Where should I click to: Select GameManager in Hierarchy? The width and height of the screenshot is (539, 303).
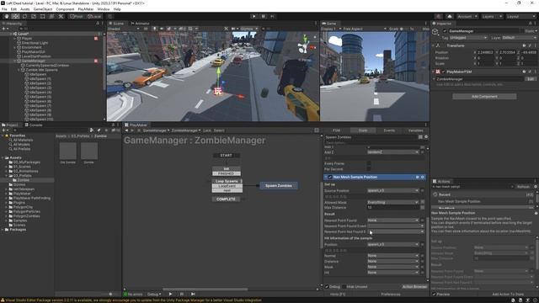[x=34, y=61]
